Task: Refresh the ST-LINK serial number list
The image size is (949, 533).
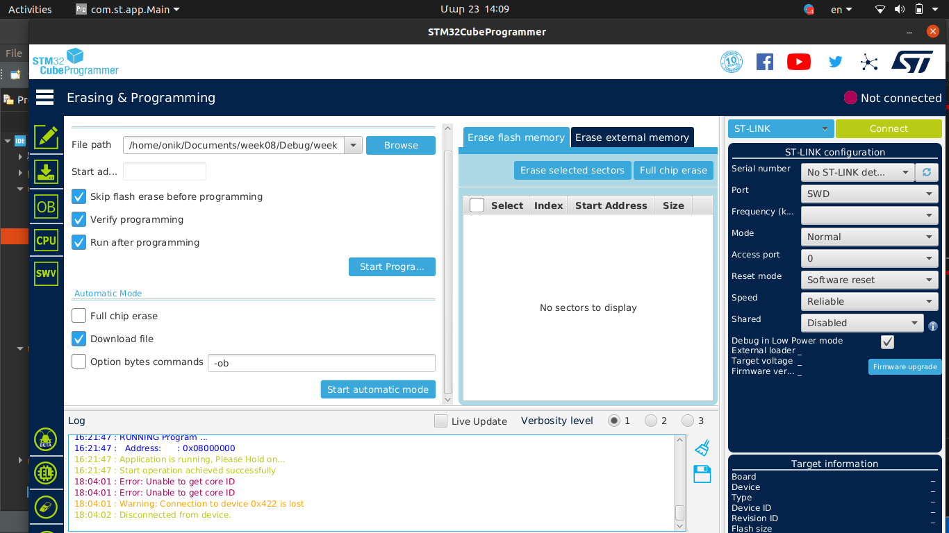Action: pyautogui.click(x=926, y=172)
